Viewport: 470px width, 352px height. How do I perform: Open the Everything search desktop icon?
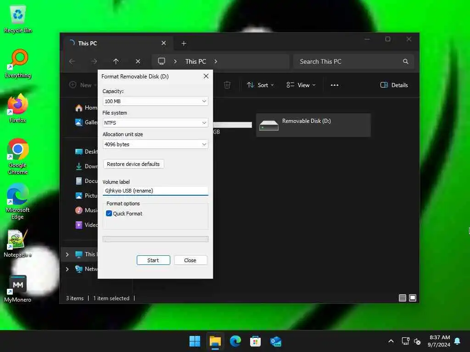(18, 64)
